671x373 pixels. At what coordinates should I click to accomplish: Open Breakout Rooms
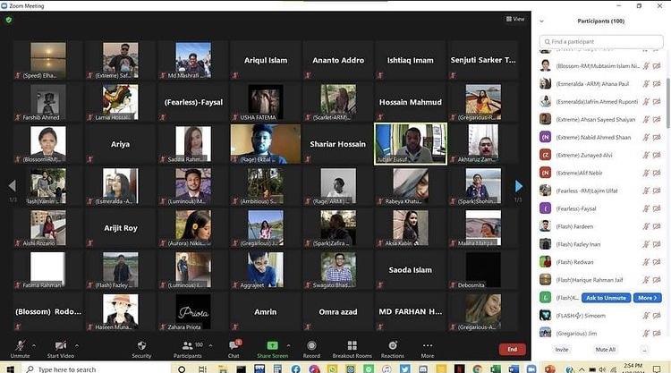tap(352, 345)
